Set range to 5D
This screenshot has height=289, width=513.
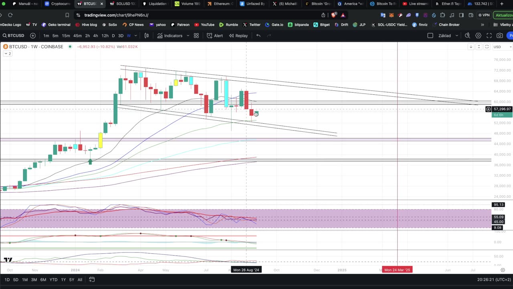point(16,280)
